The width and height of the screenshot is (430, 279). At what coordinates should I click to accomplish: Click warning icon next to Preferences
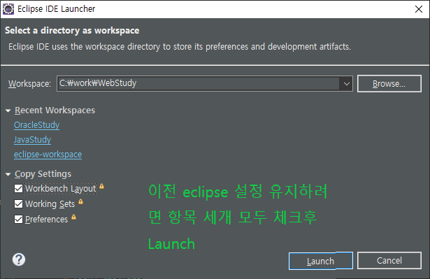(74, 217)
